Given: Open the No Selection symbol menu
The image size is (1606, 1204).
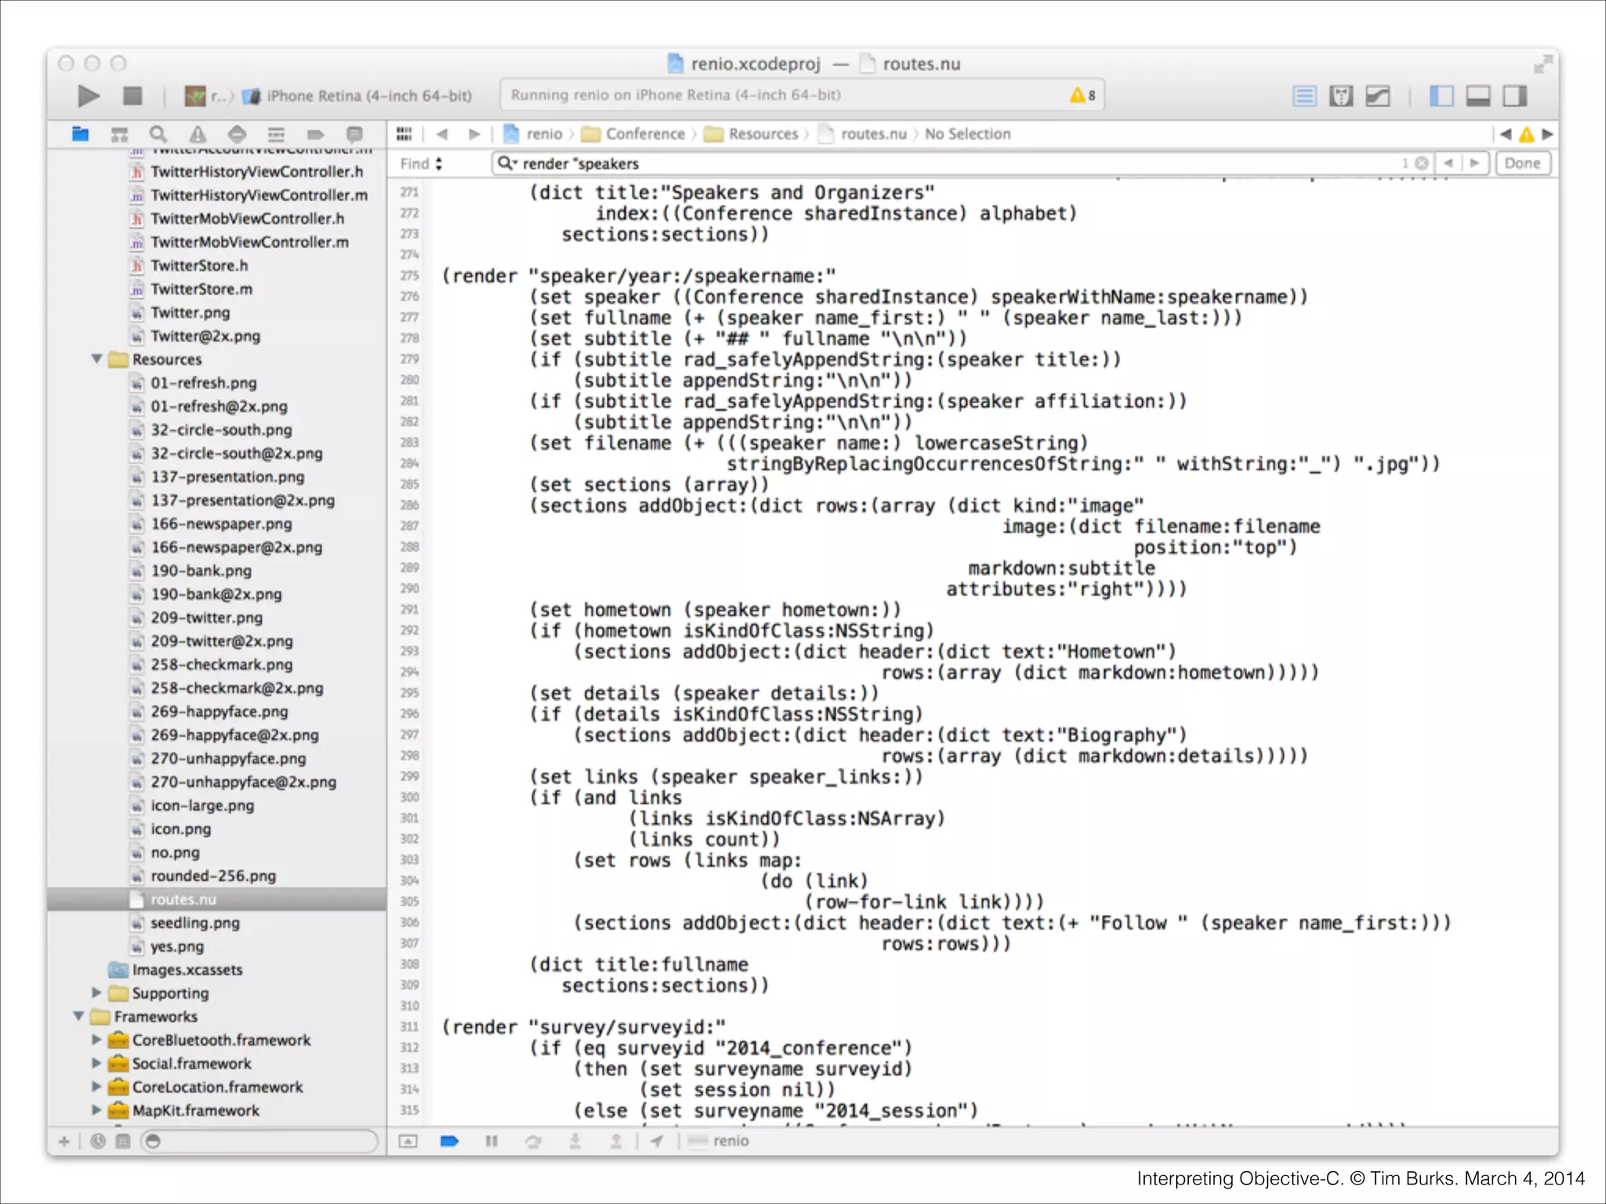Looking at the screenshot, I should coord(968,134).
